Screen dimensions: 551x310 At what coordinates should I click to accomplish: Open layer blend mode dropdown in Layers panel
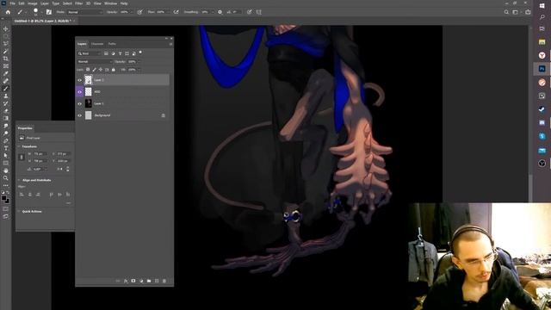(94, 61)
